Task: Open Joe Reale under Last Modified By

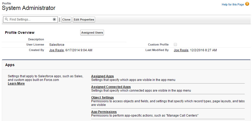Action: 181,50
